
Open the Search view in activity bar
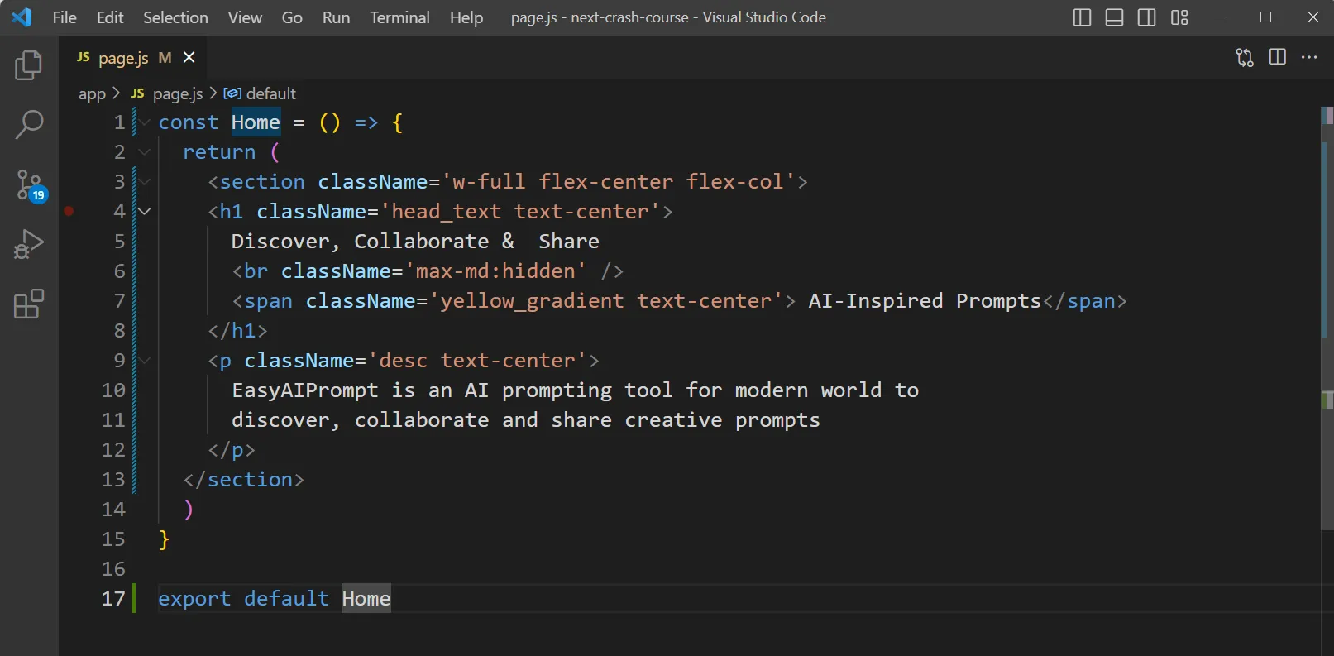point(29,125)
